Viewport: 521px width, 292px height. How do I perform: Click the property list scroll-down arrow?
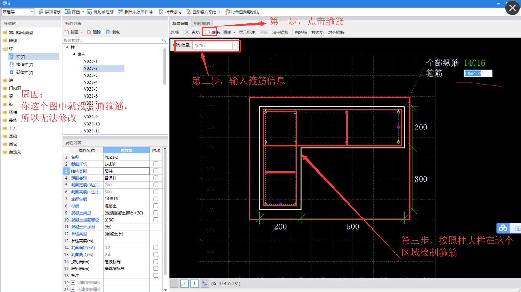pyautogui.click(x=165, y=290)
